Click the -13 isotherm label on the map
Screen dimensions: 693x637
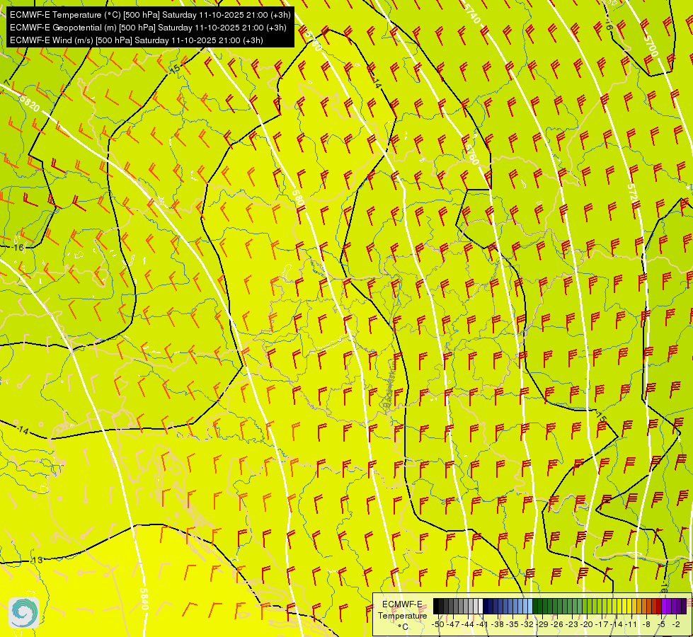[37, 560]
